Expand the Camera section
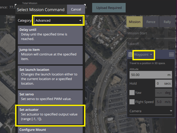The height and width of the screenshot is (133, 177). point(151,111)
